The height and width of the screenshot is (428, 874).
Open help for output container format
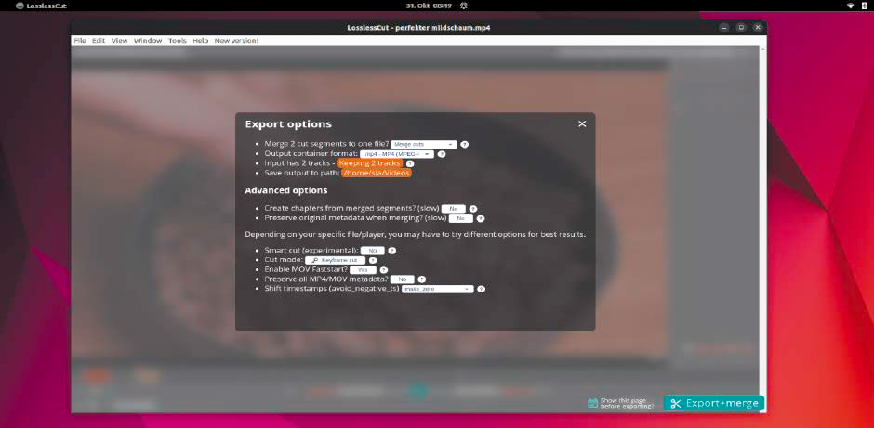point(442,154)
